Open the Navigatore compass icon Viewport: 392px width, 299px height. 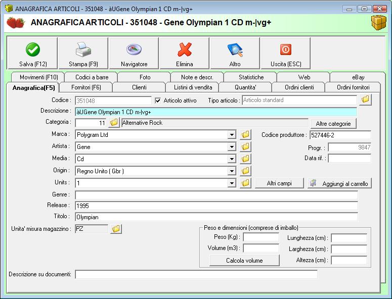point(134,49)
